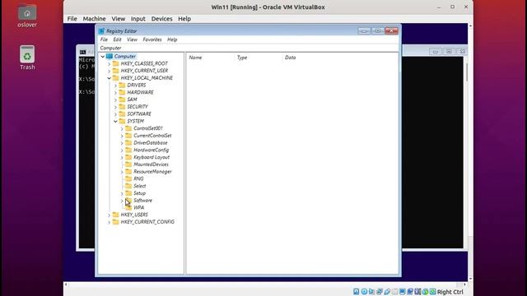Expand the HARDWARE key
Image resolution: width=527 pixels, height=296 pixels.
pyautogui.click(x=115, y=92)
